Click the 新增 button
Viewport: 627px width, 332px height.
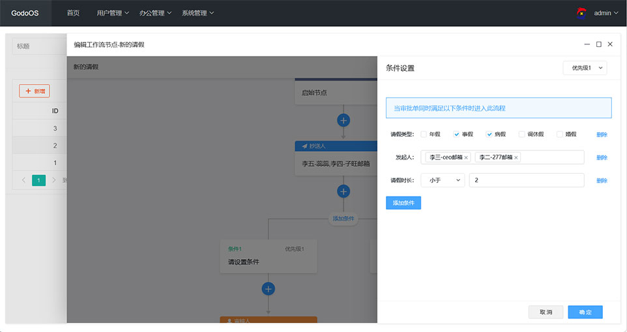pyautogui.click(x=35, y=91)
